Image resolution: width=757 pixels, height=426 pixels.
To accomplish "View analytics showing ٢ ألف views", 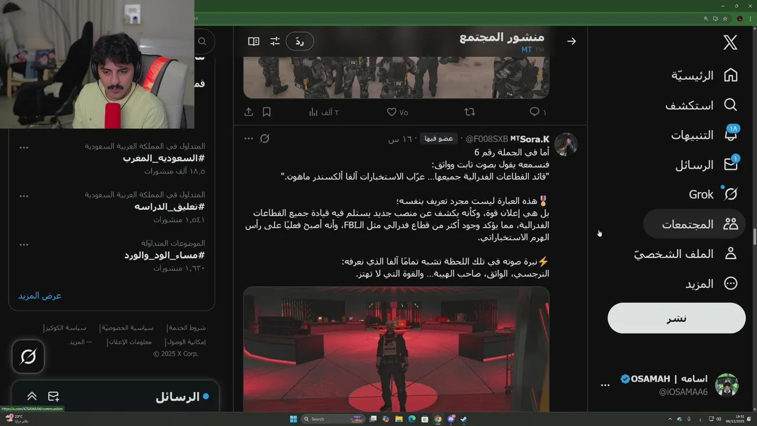I will (x=324, y=112).
